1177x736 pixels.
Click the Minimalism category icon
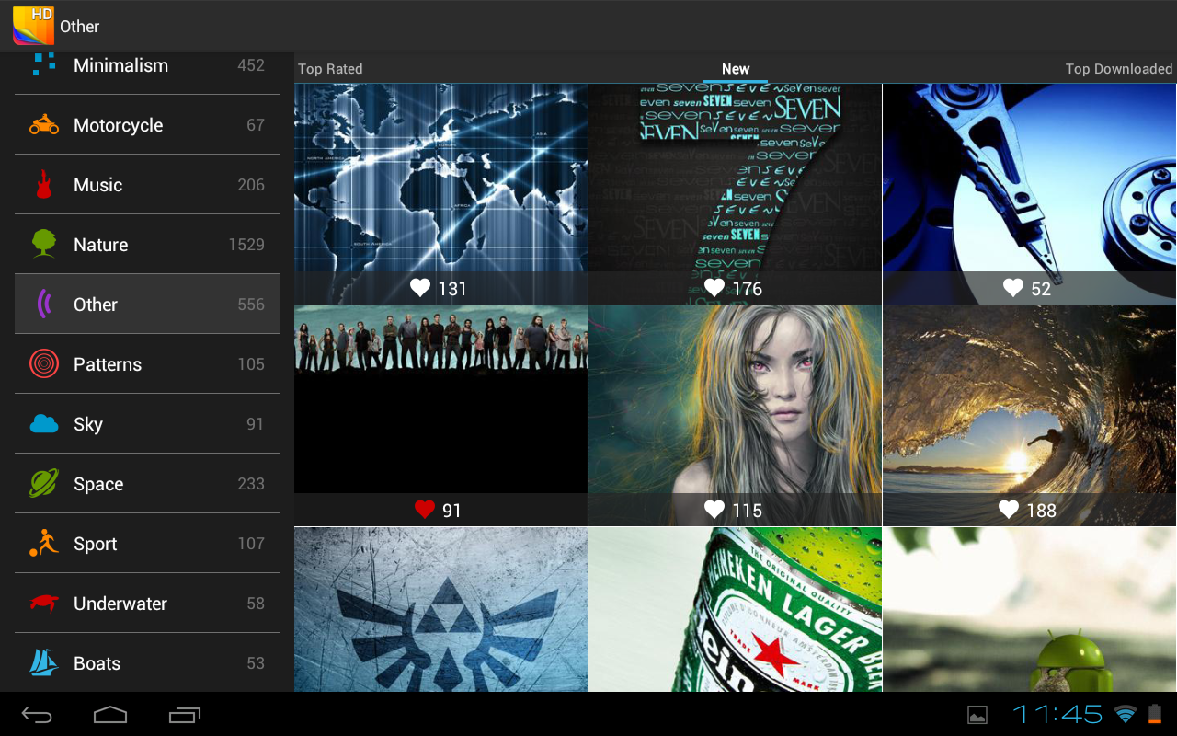43,64
